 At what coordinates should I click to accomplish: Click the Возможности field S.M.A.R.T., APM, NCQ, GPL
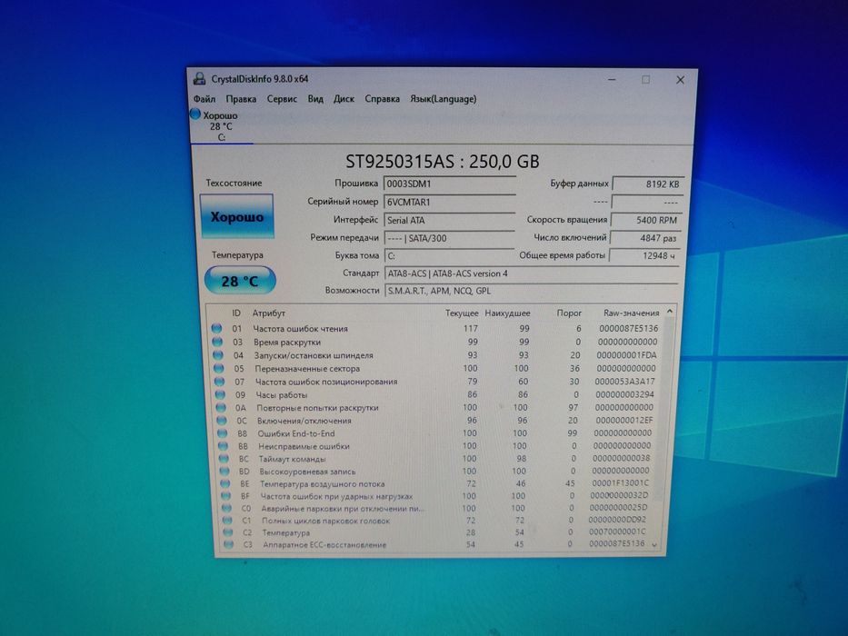(531, 291)
